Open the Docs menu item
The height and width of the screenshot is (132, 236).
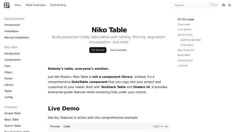point(18,5)
